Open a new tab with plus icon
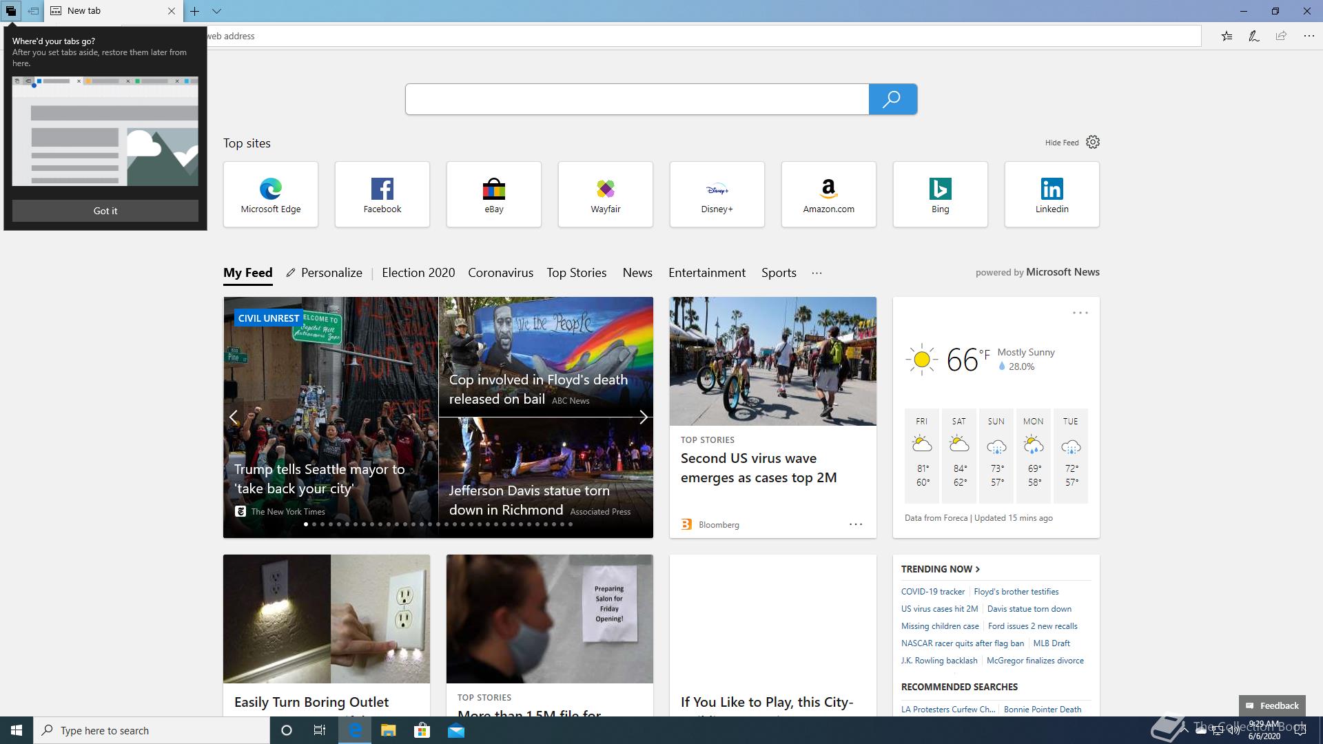Image resolution: width=1323 pixels, height=744 pixels. [195, 11]
